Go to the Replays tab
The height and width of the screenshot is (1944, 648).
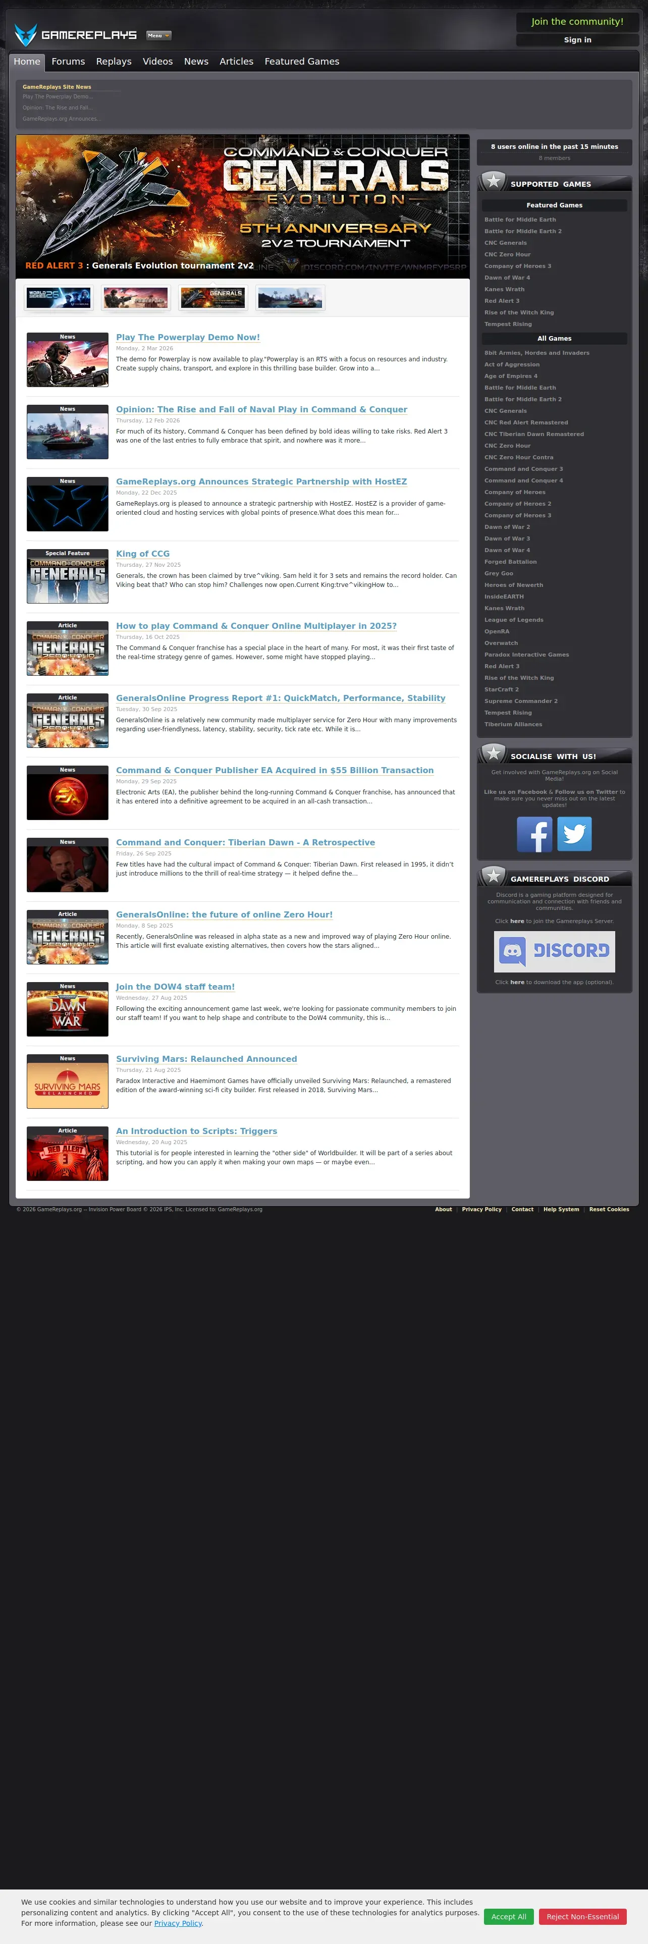[x=114, y=62]
